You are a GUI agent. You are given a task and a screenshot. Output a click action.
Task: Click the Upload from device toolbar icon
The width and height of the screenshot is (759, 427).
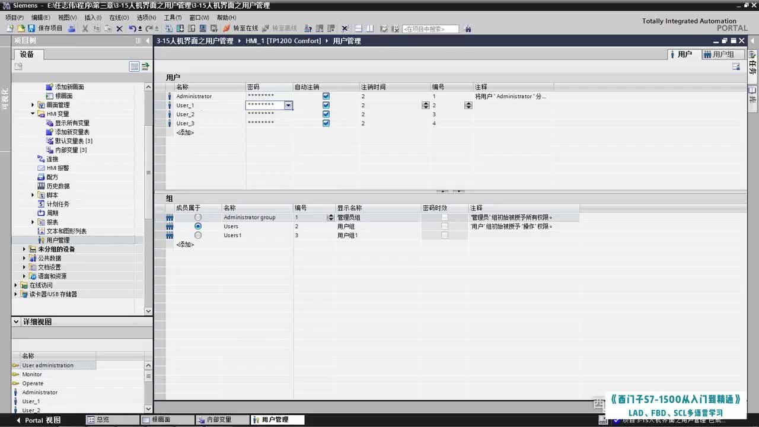click(192, 28)
